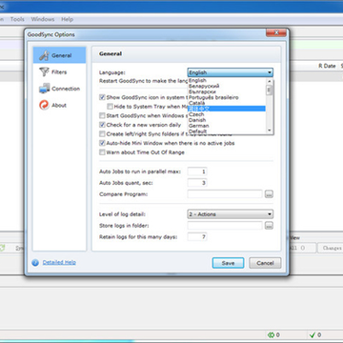Open the About red arrow icon

point(44,105)
